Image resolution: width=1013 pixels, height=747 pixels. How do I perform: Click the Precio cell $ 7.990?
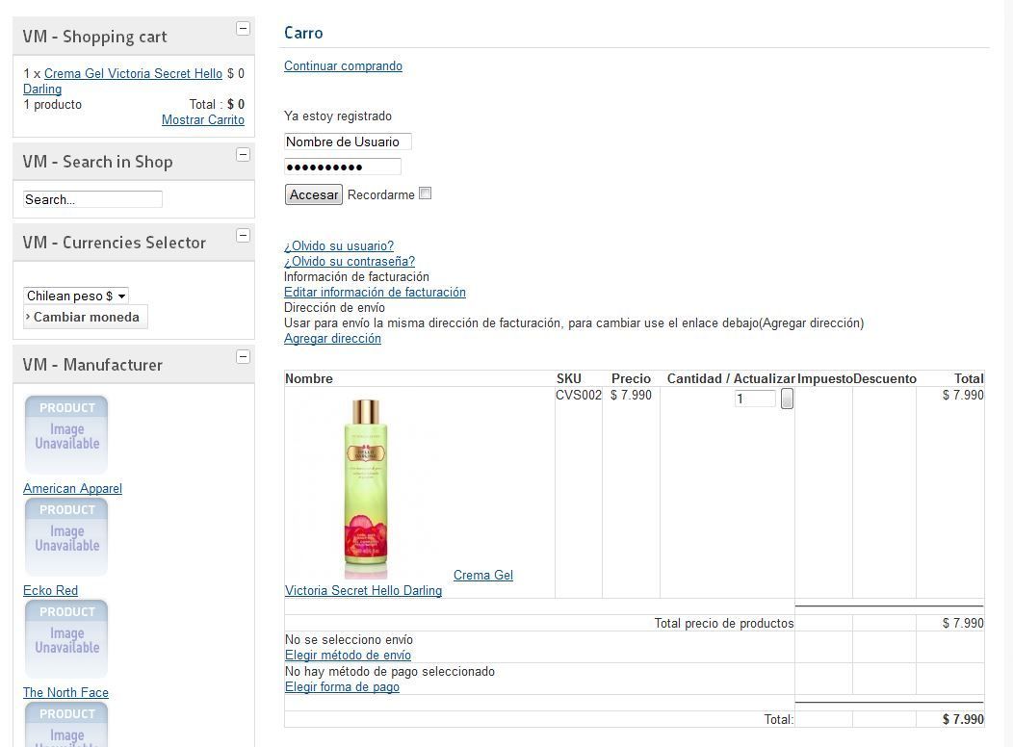[631, 395]
